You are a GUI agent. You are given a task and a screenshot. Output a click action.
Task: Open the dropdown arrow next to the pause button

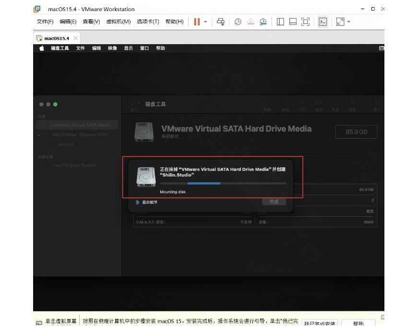[205, 22]
